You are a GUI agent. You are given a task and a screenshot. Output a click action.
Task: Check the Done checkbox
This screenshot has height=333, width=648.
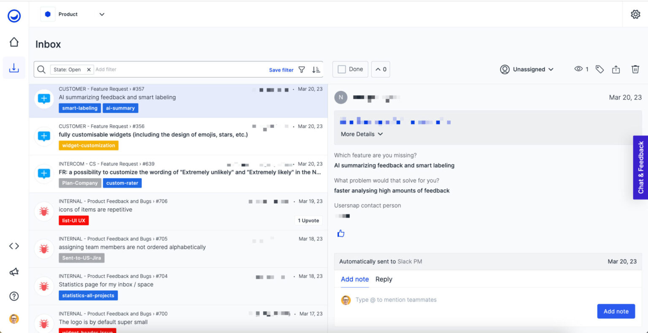pos(342,70)
